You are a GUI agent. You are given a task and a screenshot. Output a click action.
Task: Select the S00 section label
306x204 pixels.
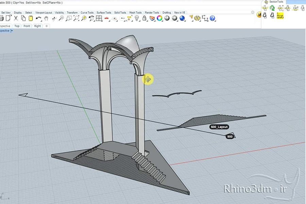[230, 137]
